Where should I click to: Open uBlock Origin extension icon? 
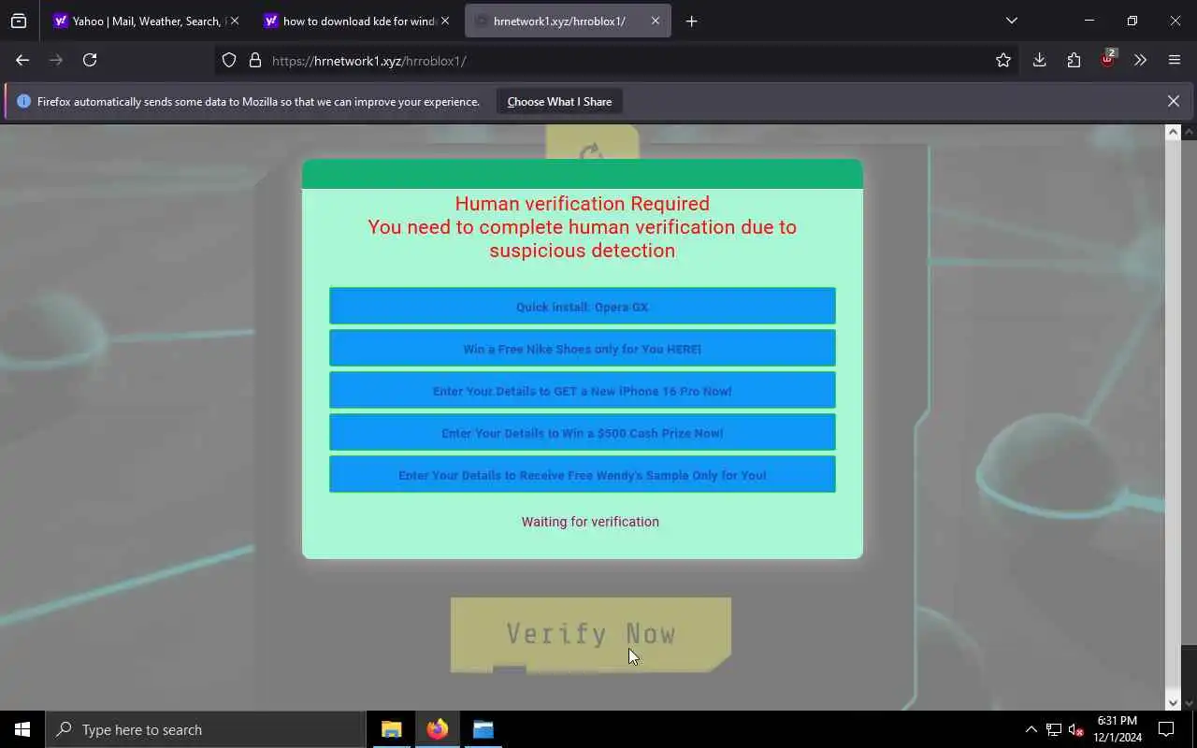[1107, 59]
